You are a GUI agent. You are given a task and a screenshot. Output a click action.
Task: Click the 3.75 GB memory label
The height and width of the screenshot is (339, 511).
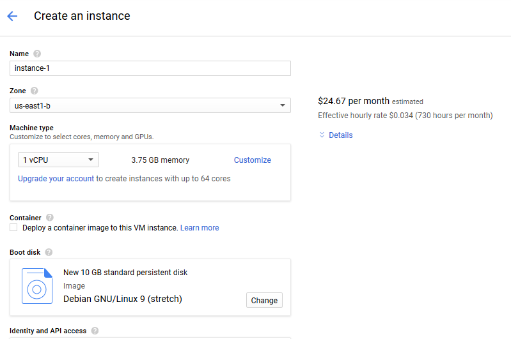pyautogui.click(x=160, y=160)
